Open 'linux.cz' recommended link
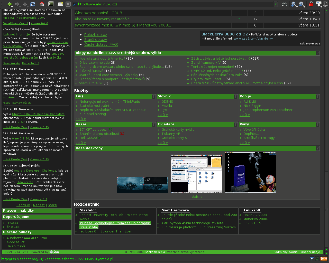The width and height of the screenshot is (329, 263). point(12,223)
